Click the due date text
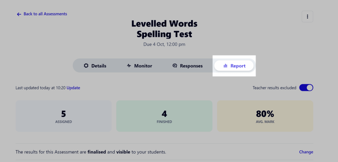The height and width of the screenshot is (162, 338). click(164, 45)
